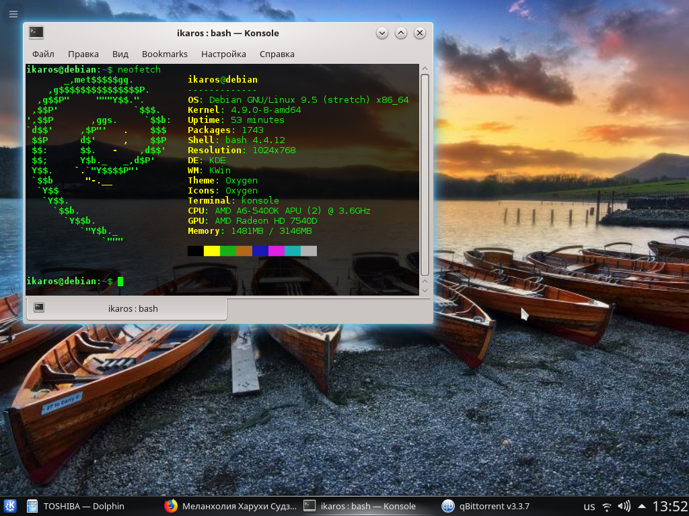The height and width of the screenshot is (516, 689).
Task: Select the 'ikaros : bash' terminal tab
Action: 126,308
